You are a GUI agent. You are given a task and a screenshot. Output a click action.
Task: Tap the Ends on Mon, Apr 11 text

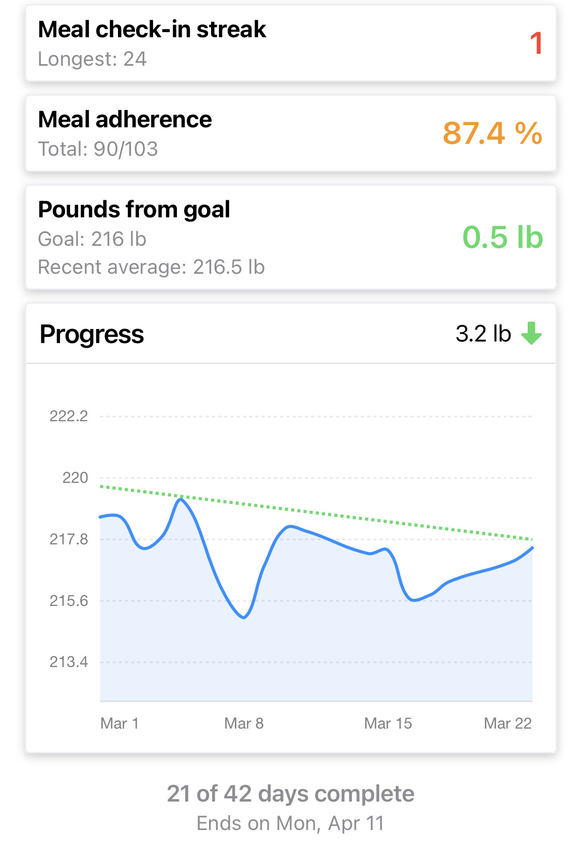point(291,823)
